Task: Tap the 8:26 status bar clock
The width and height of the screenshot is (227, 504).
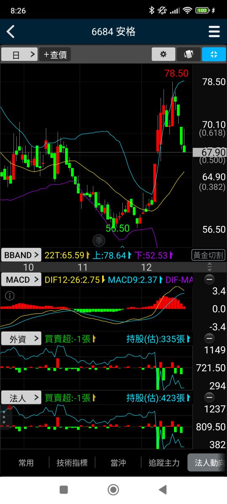Action: point(18,11)
